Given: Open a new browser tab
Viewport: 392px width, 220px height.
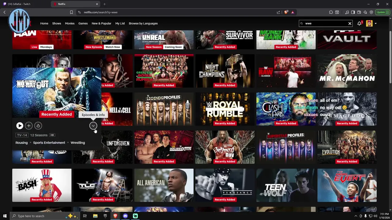Looking at the screenshot, I should click(x=104, y=4).
